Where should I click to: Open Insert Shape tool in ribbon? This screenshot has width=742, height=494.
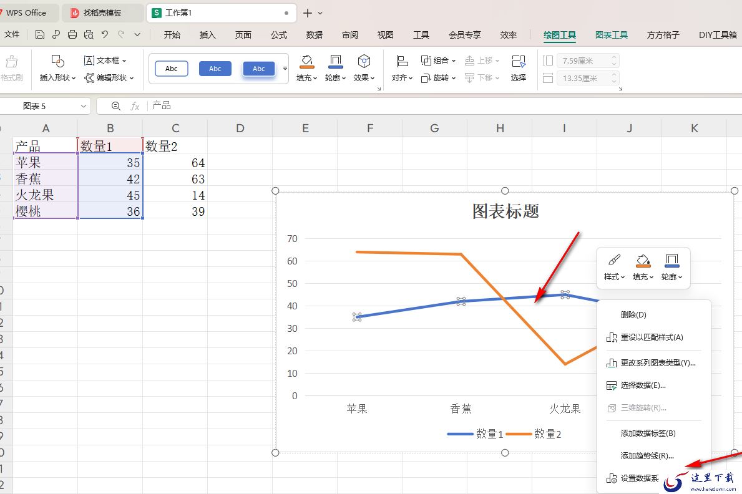[58, 68]
